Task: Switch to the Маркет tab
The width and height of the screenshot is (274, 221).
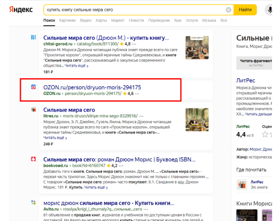Action: click(118, 21)
